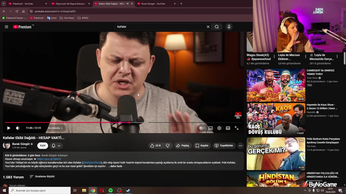This screenshot has width=346, height=194.
Task: Open Burak Güngör channel name link
Action: (x=21, y=144)
